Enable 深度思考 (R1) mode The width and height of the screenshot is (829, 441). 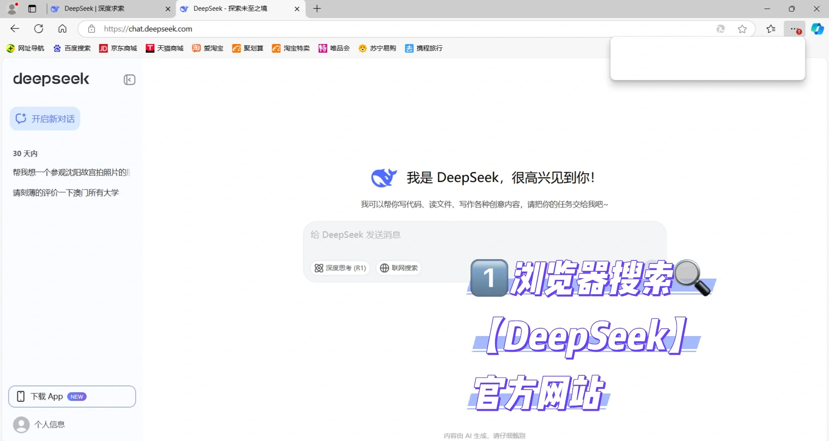tap(340, 268)
